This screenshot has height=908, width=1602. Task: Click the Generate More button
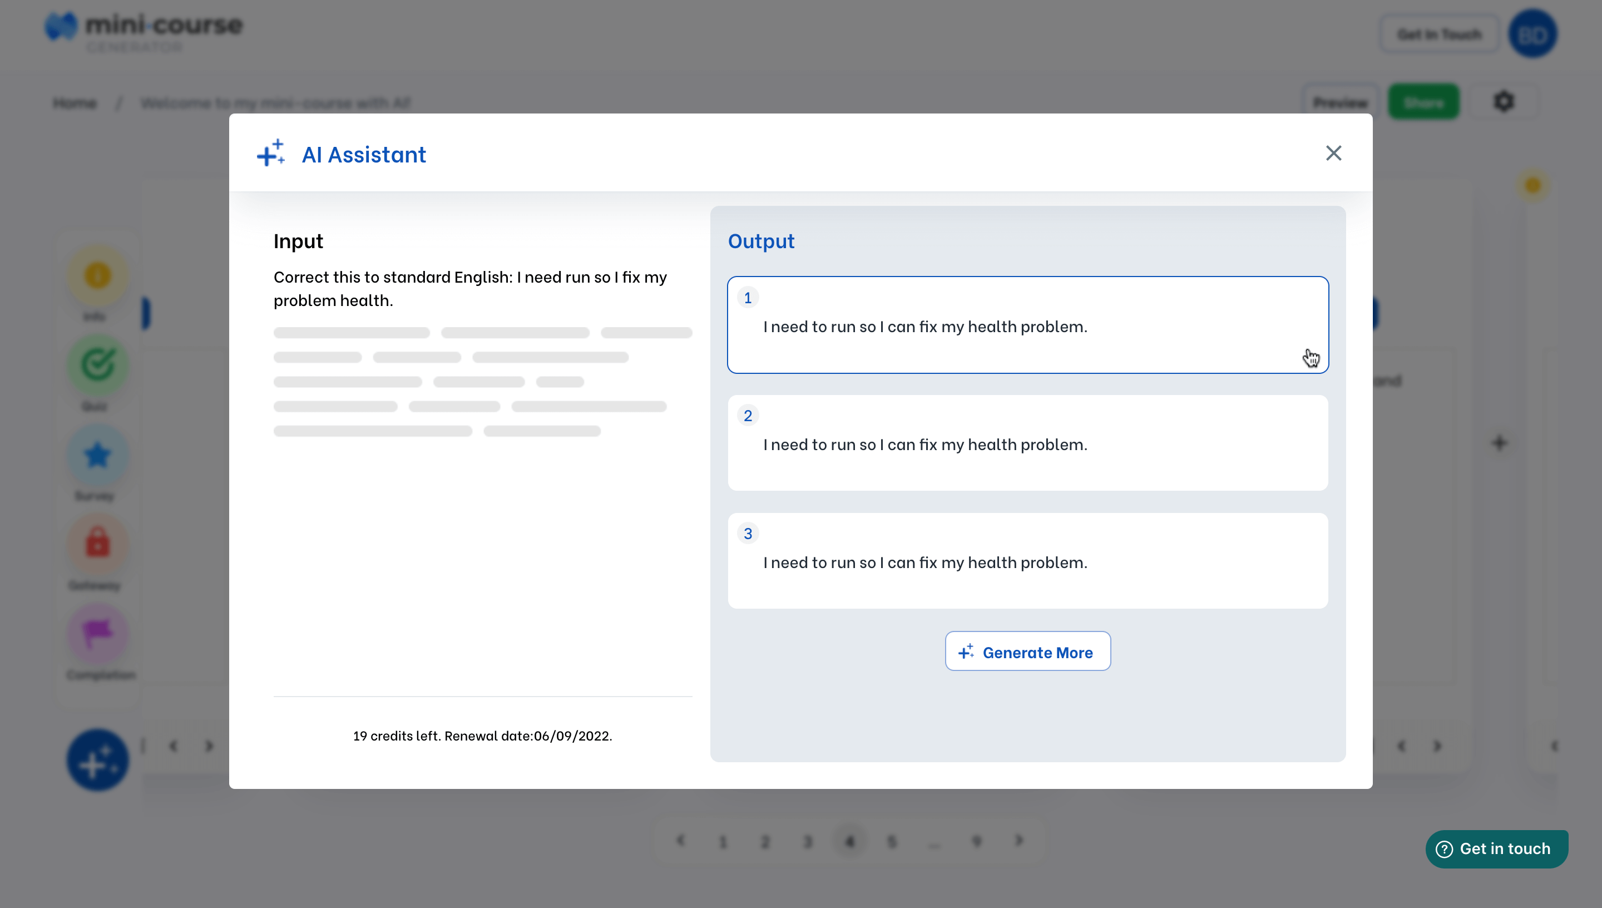click(x=1027, y=652)
